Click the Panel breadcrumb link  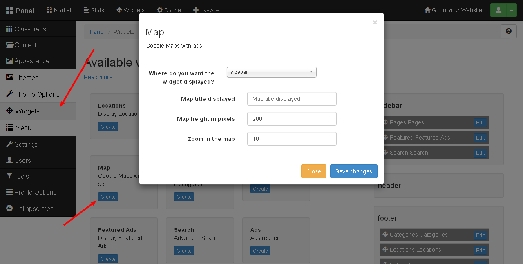(97, 32)
